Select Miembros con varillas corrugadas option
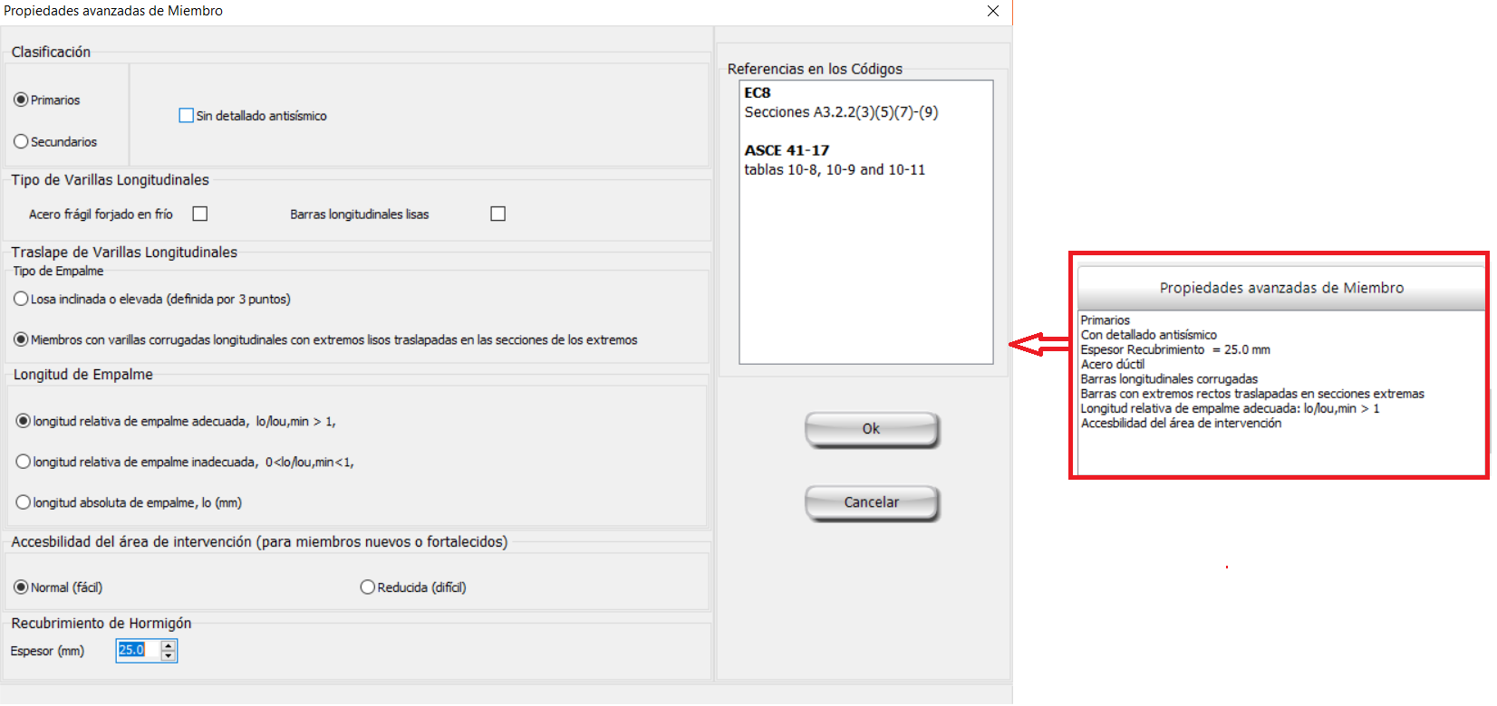Viewport: 1497px width, 706px height. [x=21, y=339]
